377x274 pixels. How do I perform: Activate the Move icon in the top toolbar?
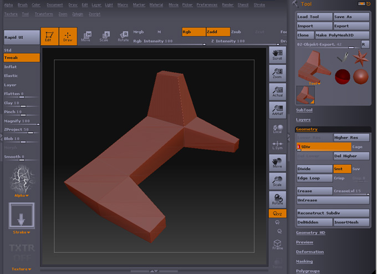86,37
